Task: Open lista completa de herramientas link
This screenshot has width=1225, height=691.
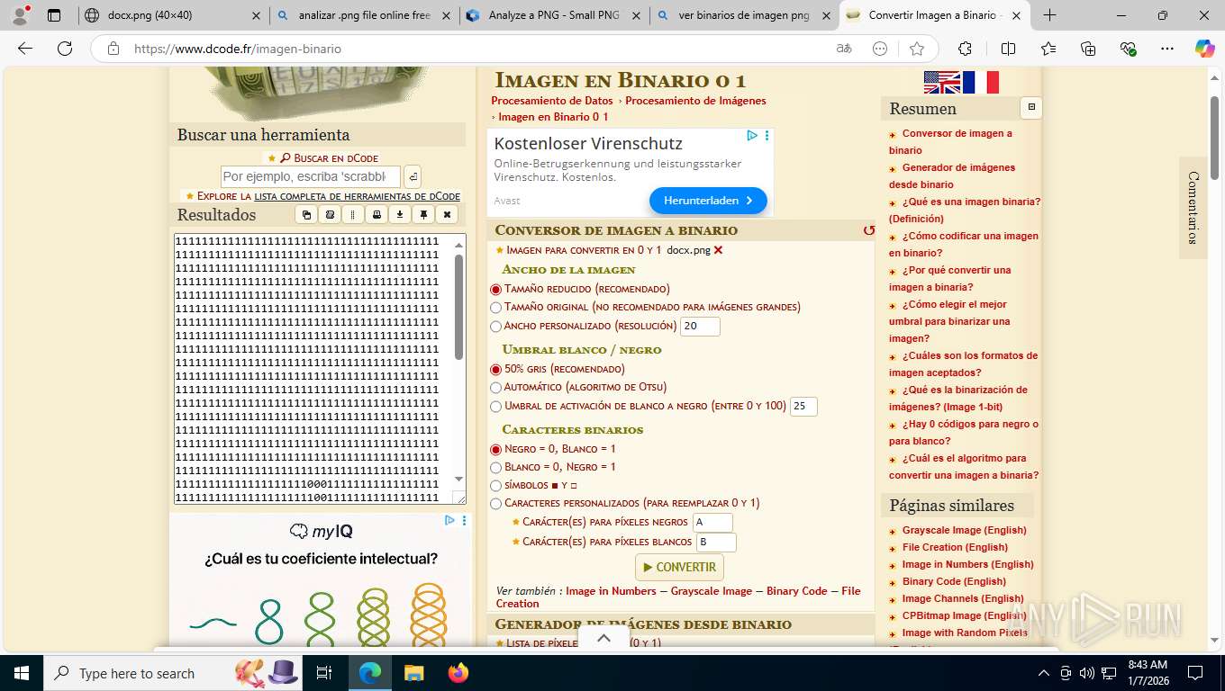Action: [357, 196]
